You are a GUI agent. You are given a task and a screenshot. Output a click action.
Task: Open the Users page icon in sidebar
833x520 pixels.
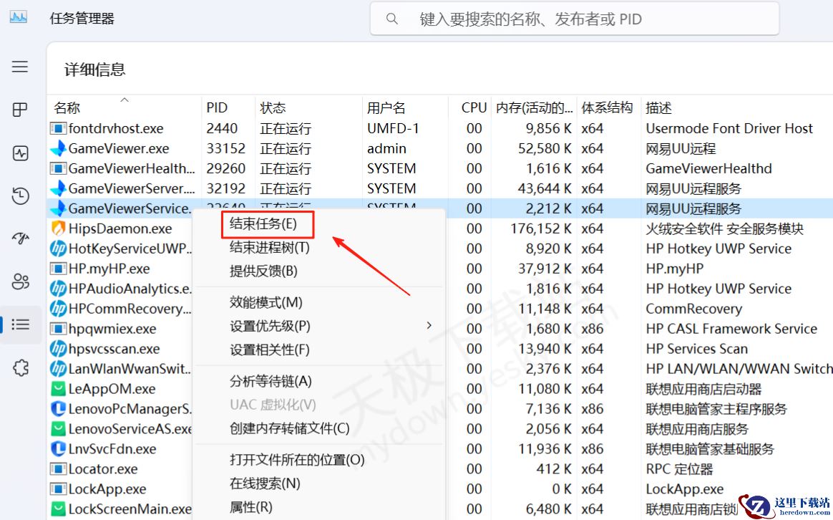(20, 281)
